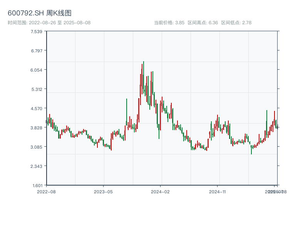Click the y-axis value 3.085
The image size is (308, 231).
[36, 147]
